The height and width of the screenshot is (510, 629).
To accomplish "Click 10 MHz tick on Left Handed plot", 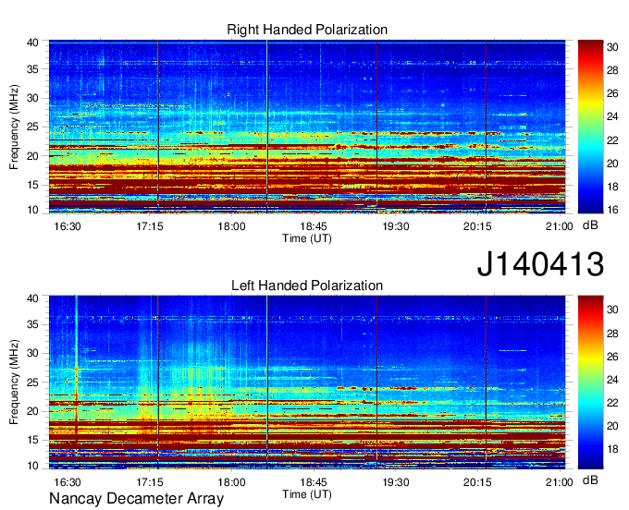I will tap(32, 466).
